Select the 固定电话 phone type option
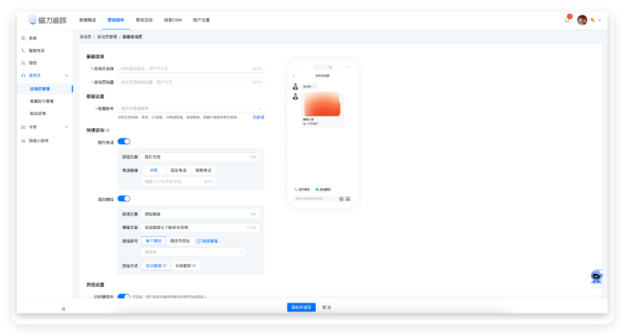 [x=178, y=170]
